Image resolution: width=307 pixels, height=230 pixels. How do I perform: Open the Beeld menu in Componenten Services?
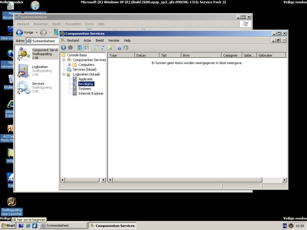100,41
